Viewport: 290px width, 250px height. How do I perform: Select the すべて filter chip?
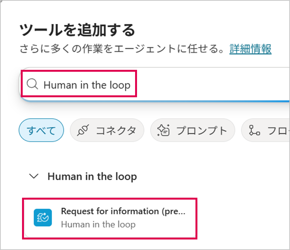[x=41, y=130]
